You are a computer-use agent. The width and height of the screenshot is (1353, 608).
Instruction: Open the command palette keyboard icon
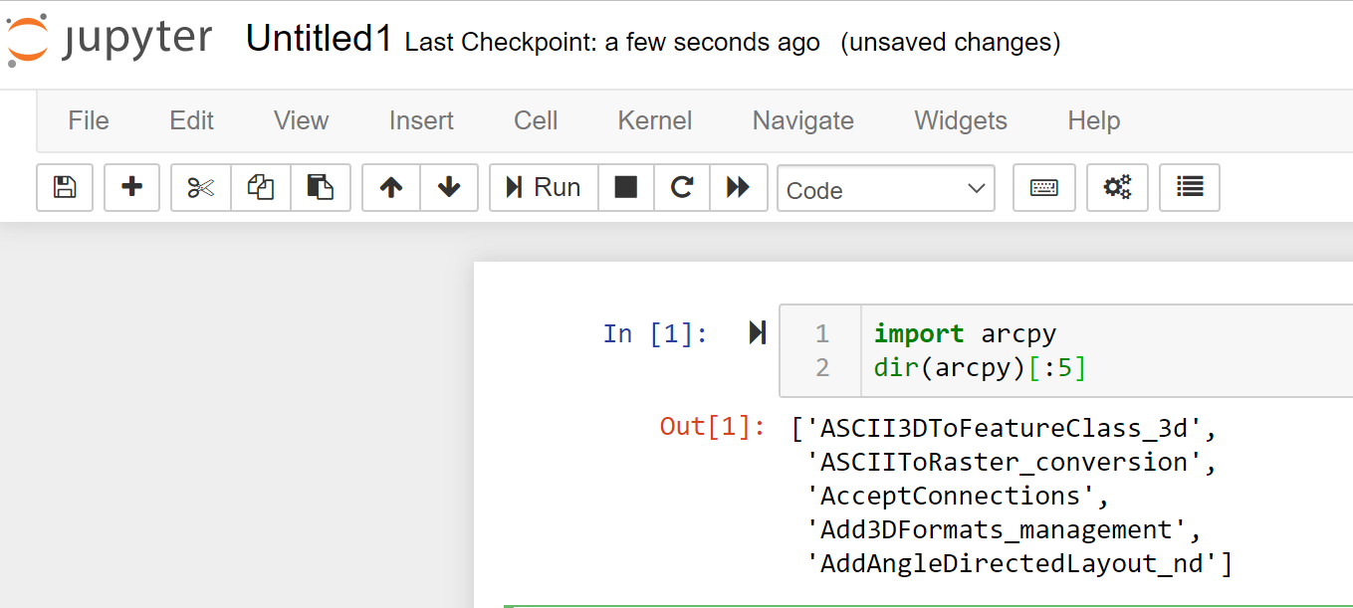[x=1043, y=187]
